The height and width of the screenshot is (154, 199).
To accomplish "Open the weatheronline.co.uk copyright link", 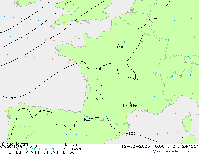I will (x=173, y=151).
